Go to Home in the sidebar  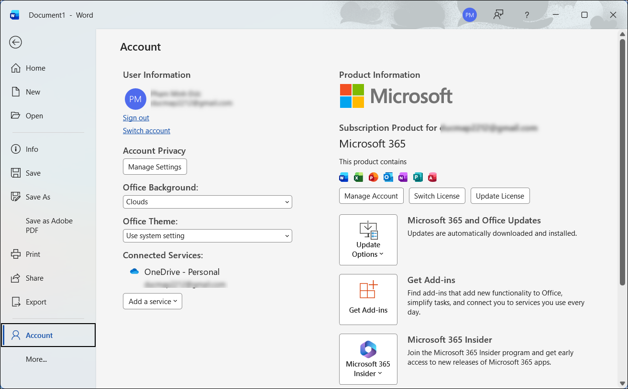pos(48,68)
